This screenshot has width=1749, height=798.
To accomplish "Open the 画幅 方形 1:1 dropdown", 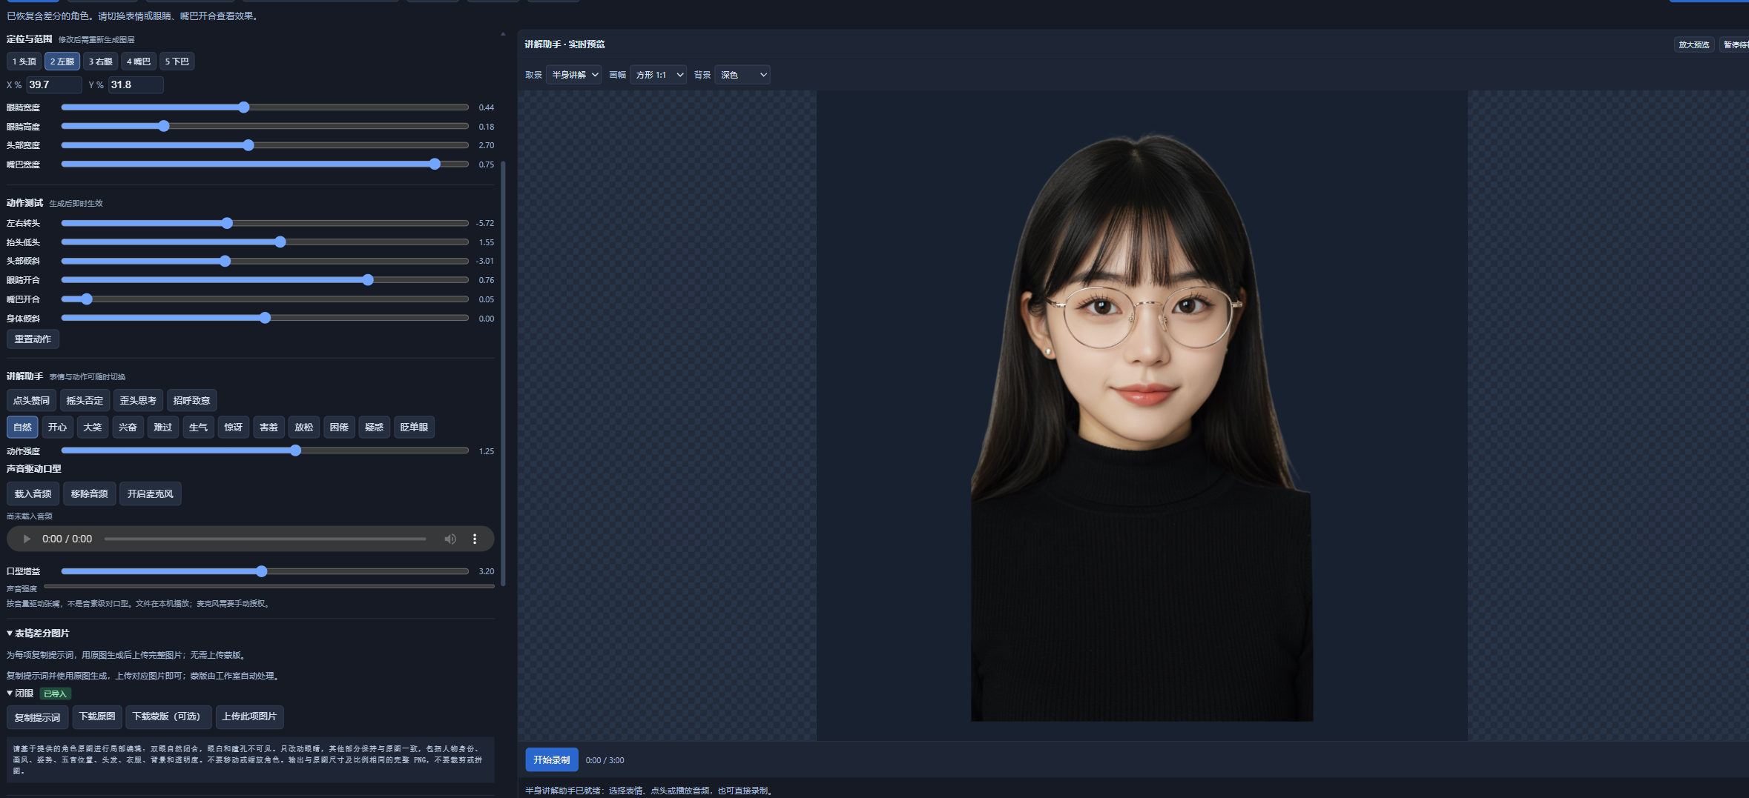I will click(x=658, y=75).
